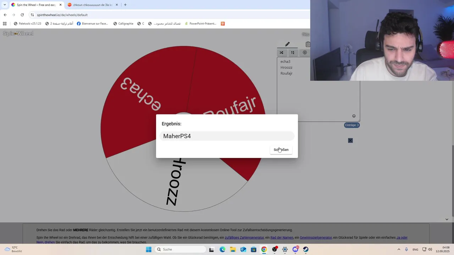Select the MaherPS4 result field
454x255 pixels.
coord(227,136)
